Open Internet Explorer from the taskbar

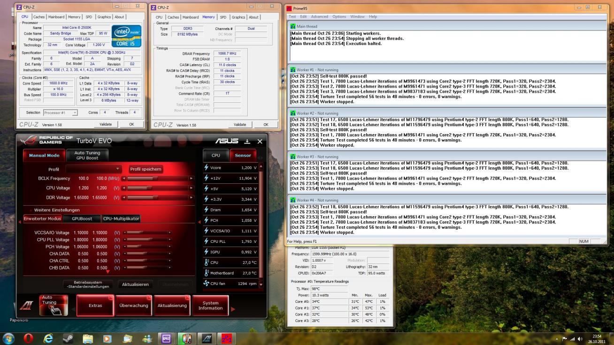pos(48,338)
